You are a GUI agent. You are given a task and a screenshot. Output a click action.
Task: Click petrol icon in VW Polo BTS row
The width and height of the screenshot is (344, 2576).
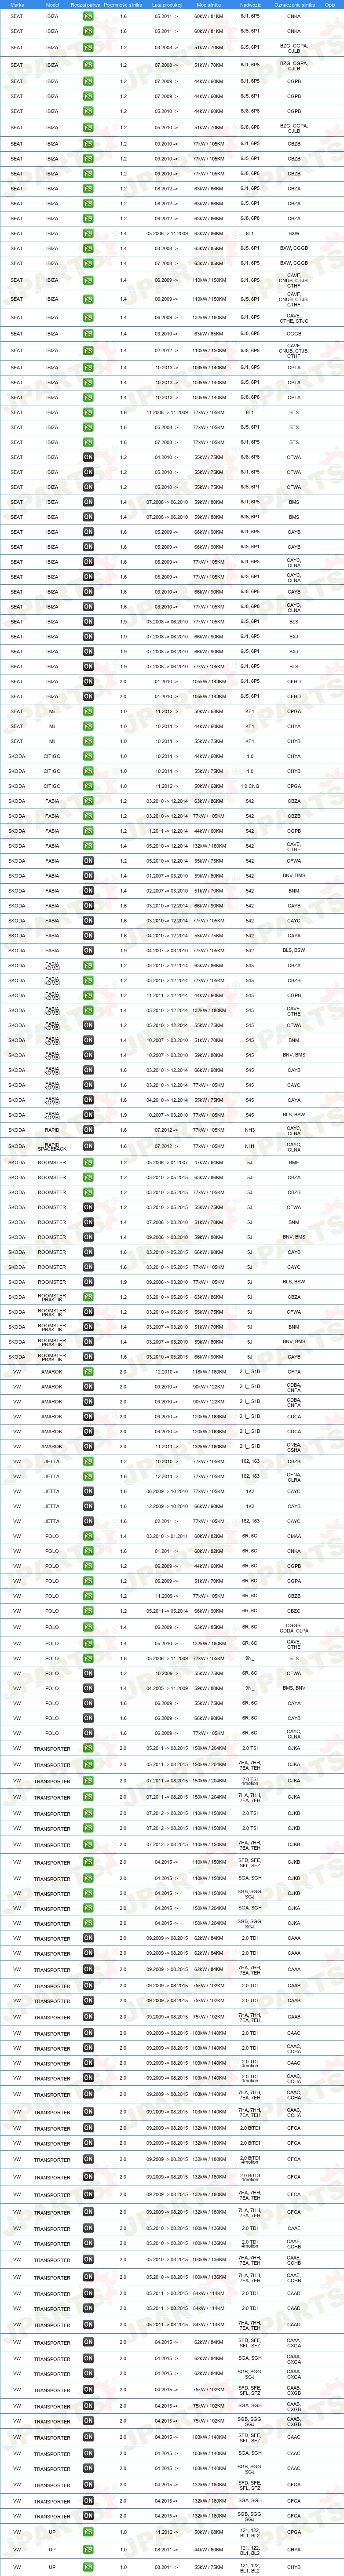(88, 1658)
